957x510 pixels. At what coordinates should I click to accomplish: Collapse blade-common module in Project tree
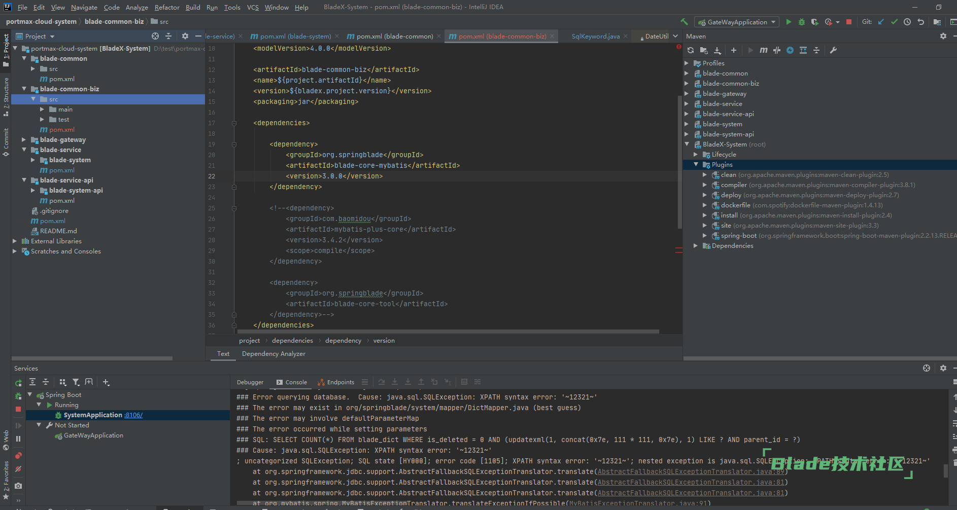(x=24, y=58)
